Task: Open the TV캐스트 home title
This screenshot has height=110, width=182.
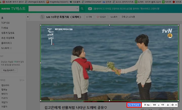Action: [18, 9]
